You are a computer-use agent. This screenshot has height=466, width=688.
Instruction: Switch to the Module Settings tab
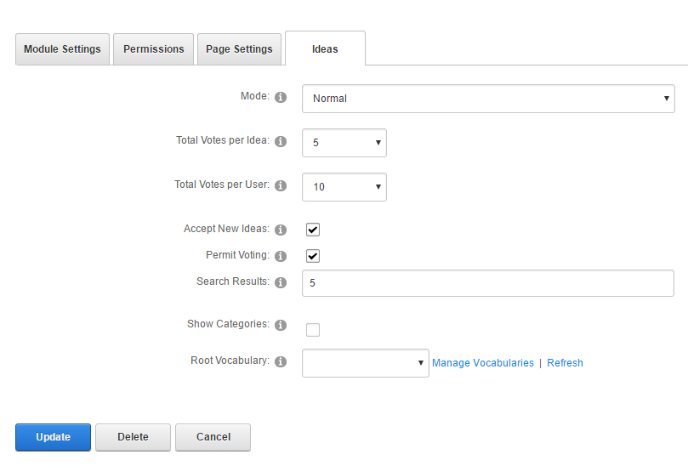62,49
